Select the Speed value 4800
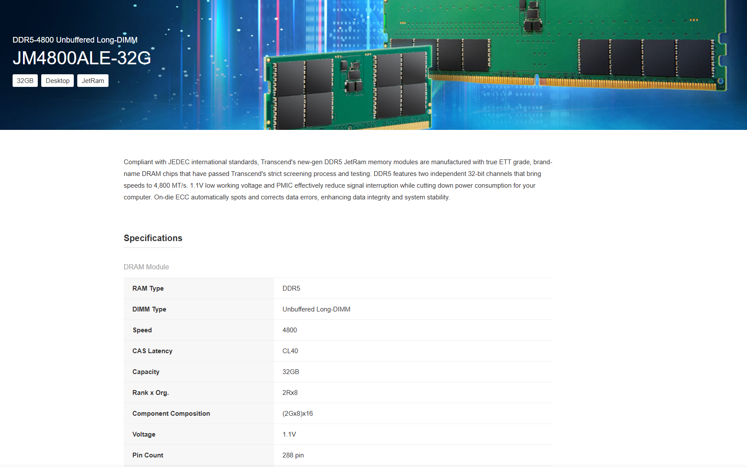 (290, 330)
